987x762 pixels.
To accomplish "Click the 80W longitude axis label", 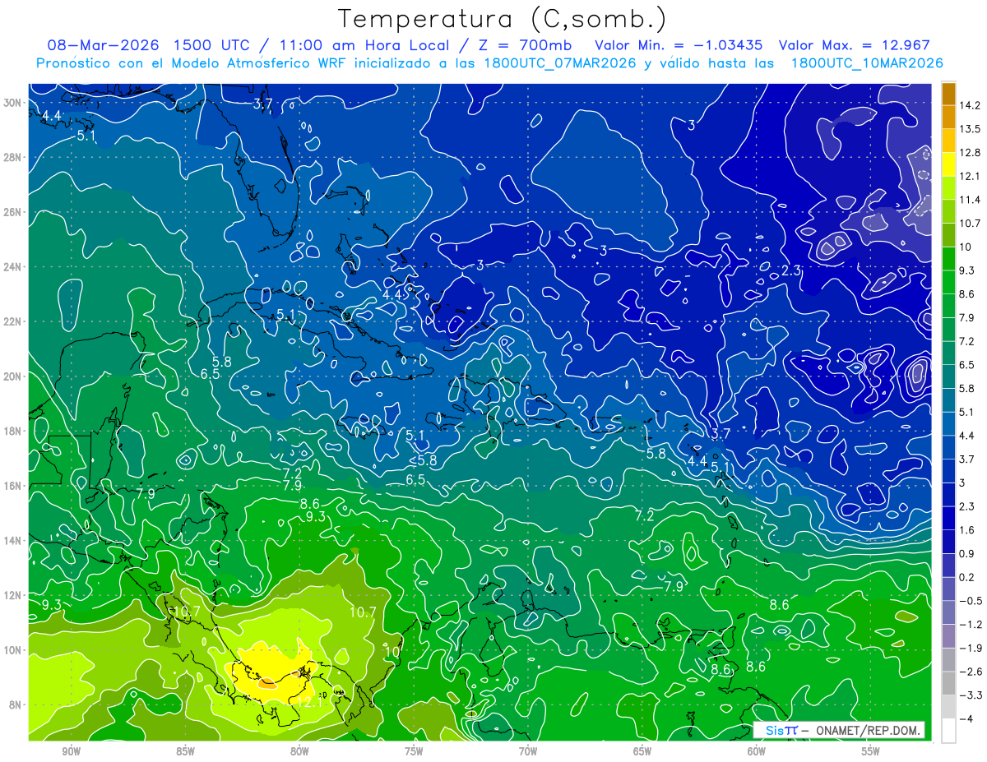I will pyautogui.click(x=299, y=751).
